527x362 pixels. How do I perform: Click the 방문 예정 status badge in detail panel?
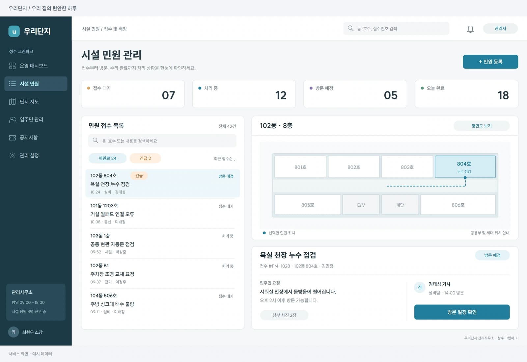point(492,255)
